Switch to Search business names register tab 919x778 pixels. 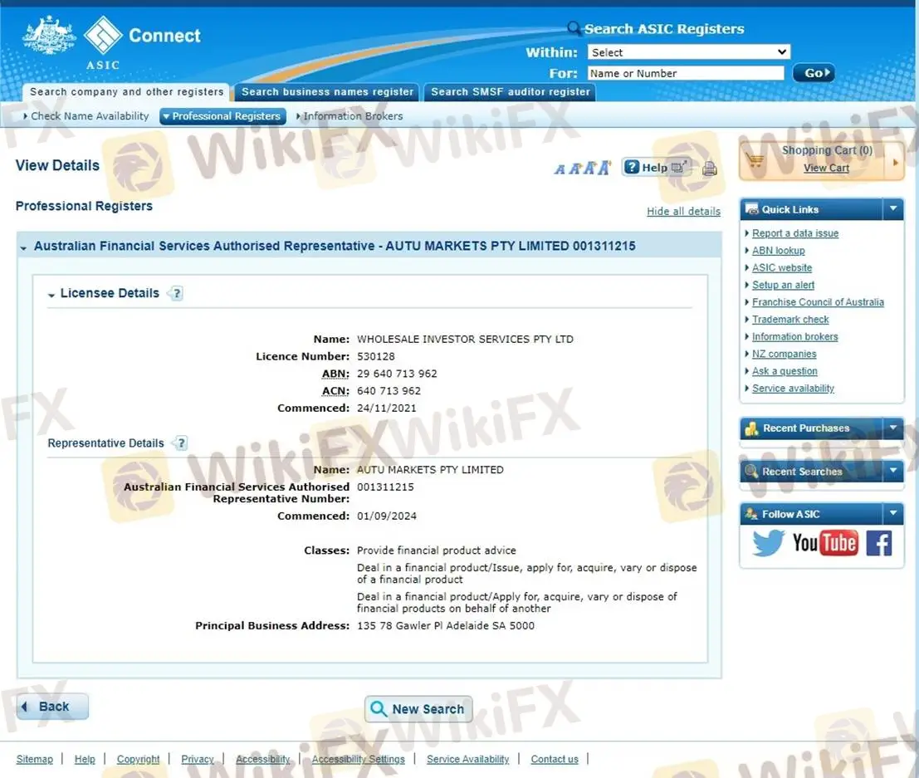coord(327,92)
